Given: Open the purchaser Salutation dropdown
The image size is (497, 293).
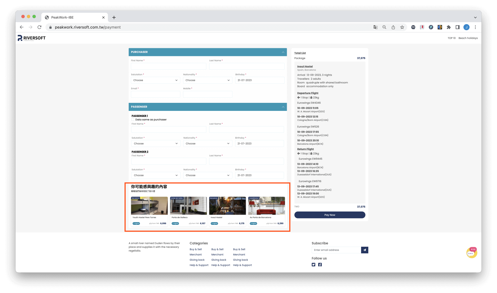Looking at the screenshot, I should coord(156,80).
